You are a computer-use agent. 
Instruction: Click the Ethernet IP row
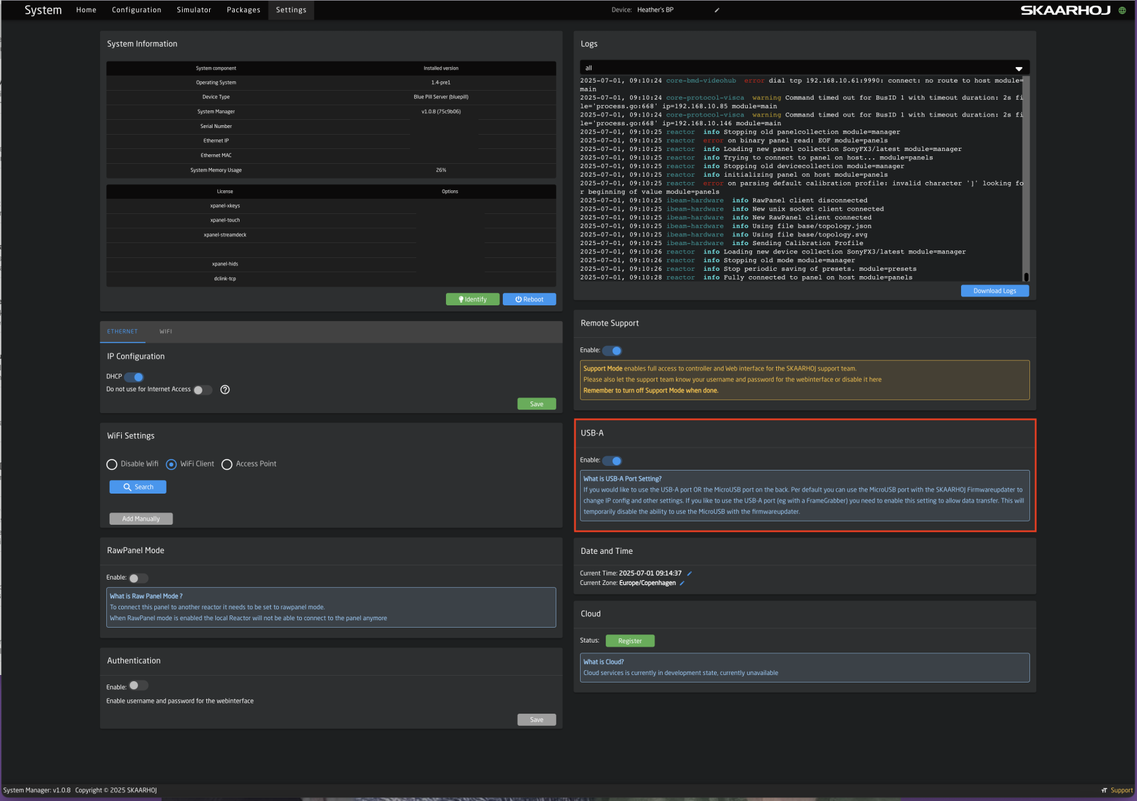[x=331, y=141]
